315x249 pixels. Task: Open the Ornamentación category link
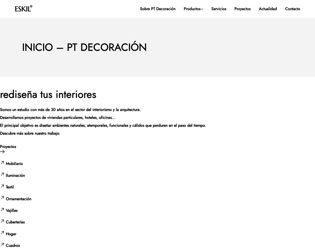click(x=19, y=199)
